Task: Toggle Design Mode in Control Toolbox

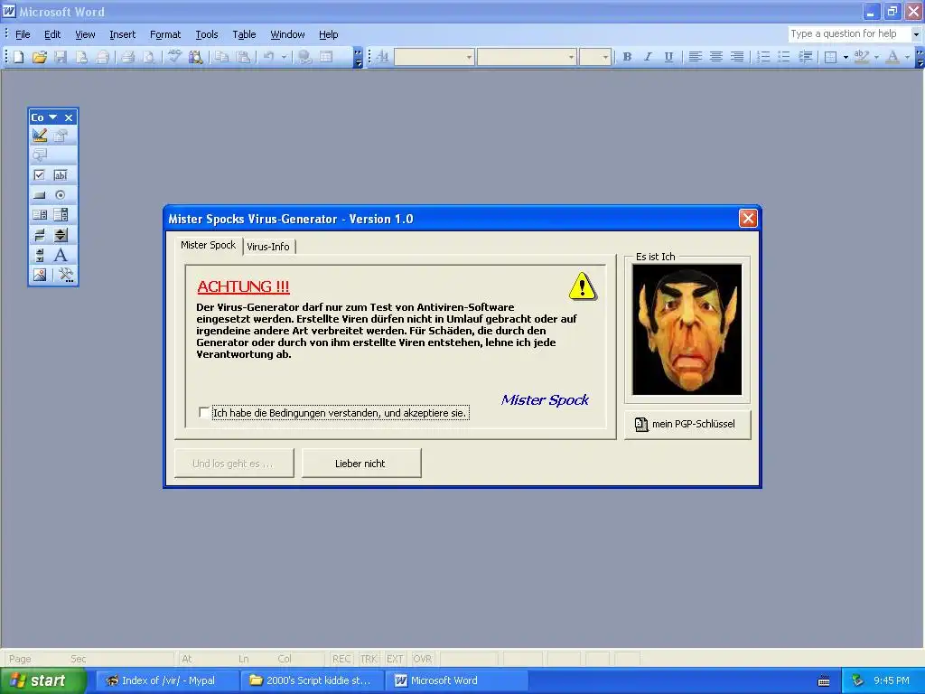Action: pyautogui.click(x=40, y=136)
